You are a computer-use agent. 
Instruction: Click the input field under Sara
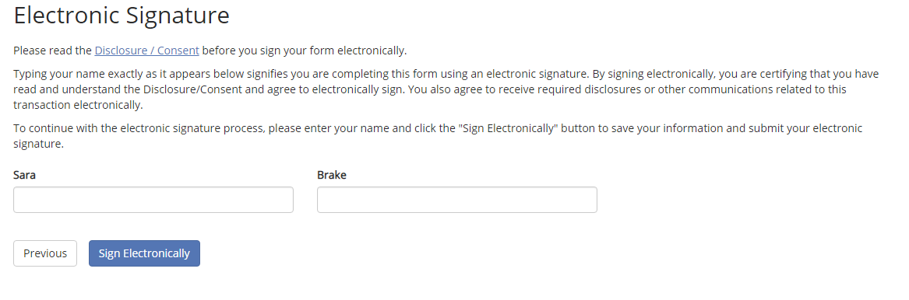153,200
